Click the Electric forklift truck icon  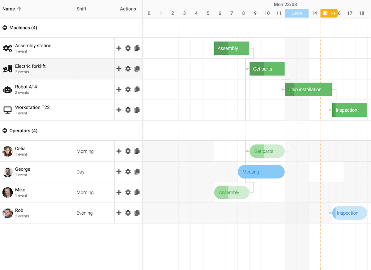coord(7,68)
